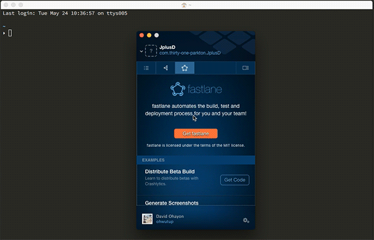This screenshot has width=374, height=240.
Task: Click David Ohayon's avatar thumbnail
Action: pyautogui.click(x=147, y=219)
